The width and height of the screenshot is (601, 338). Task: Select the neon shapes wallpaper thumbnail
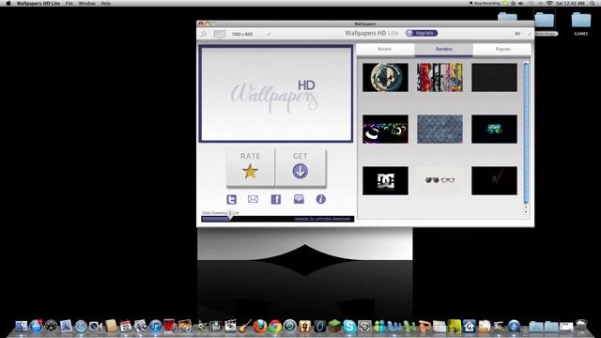tap(385, 130)
